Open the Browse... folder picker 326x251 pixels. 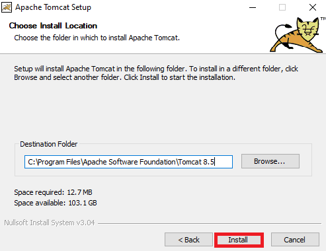click(270, 161)
